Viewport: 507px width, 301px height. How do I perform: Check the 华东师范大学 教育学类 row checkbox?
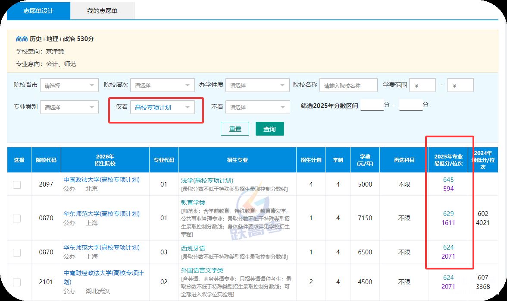point(17,219)
